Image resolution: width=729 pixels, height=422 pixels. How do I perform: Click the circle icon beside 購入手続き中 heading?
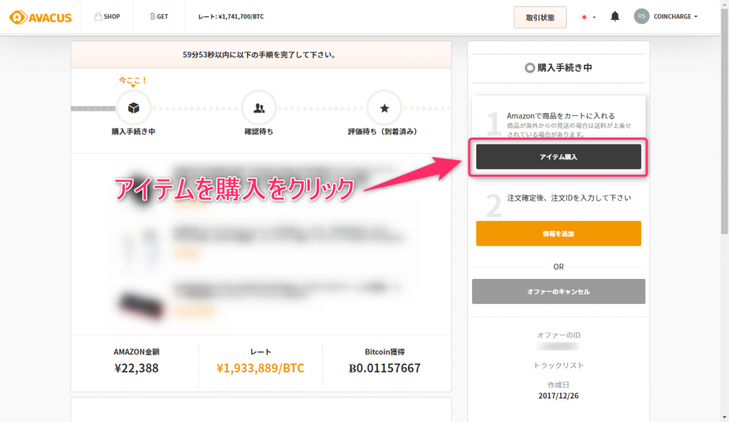[529, 68]
